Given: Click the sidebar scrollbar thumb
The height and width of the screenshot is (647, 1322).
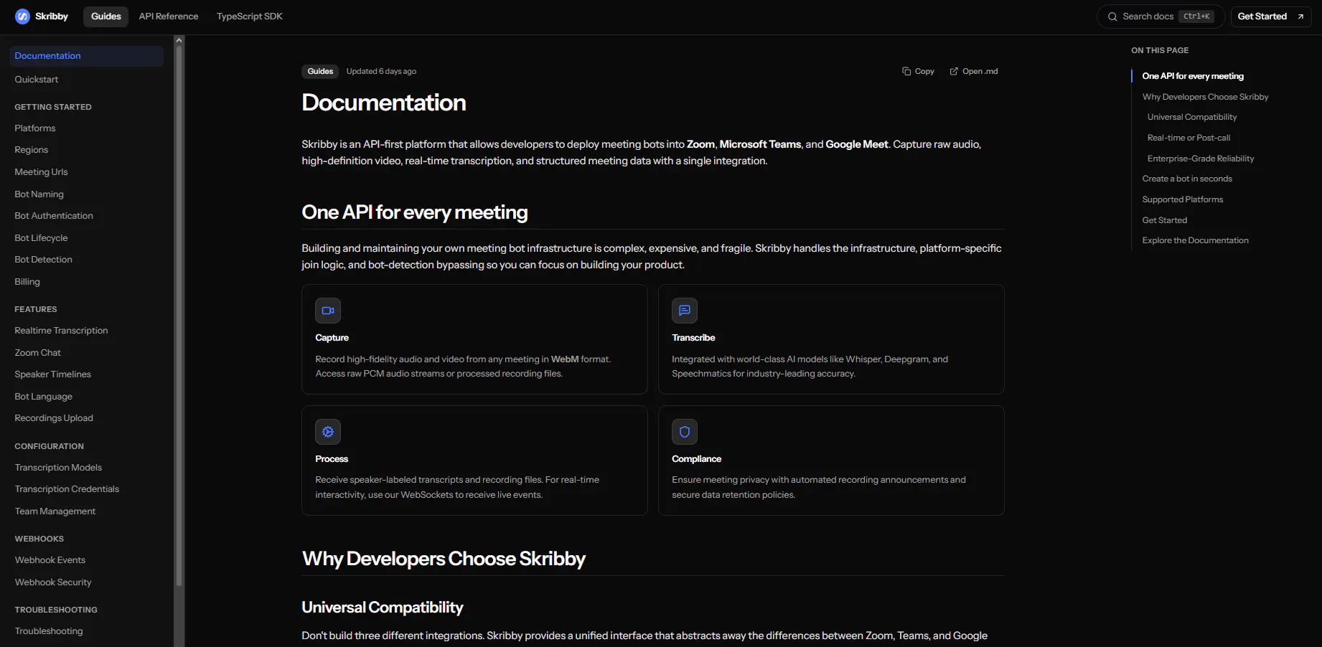Looking at the screenshot, I should coord(179,316).
